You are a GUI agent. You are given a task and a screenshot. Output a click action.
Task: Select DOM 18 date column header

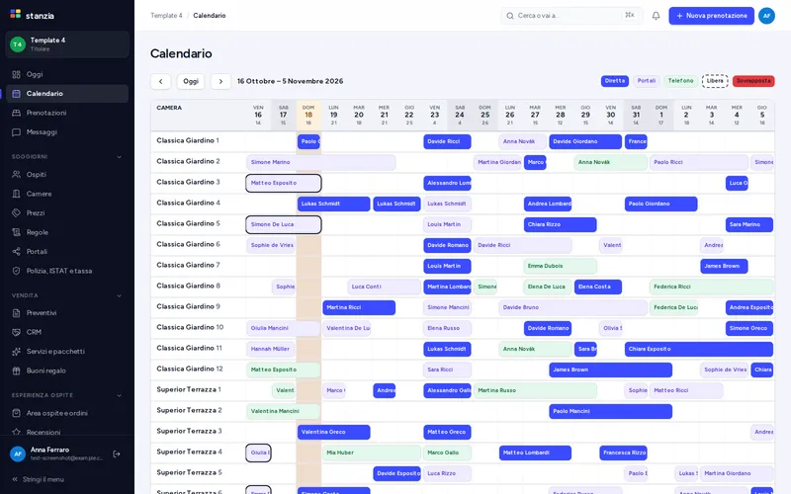308,115
